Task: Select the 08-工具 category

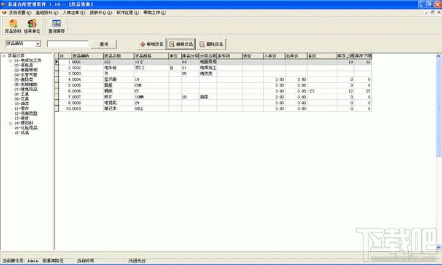Action: [x=21, y=94]
